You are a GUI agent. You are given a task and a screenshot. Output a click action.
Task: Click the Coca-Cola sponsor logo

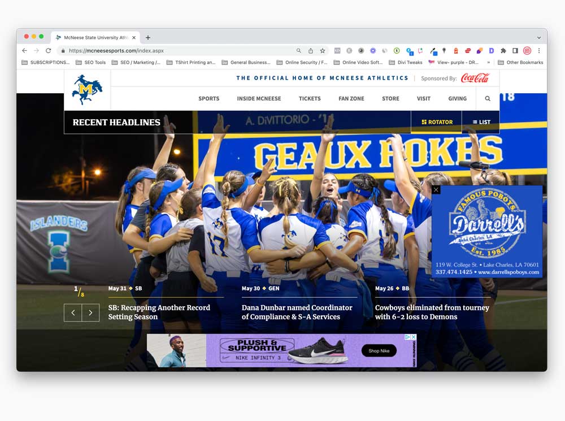(475, 78)
